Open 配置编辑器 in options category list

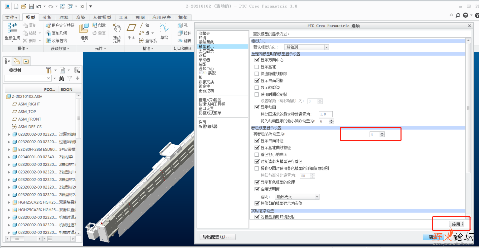(x=208, y=127)
